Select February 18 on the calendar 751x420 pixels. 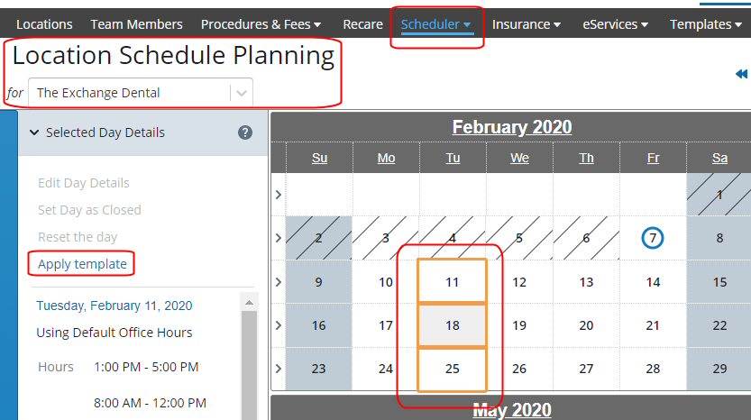click(x=453, y=325)
